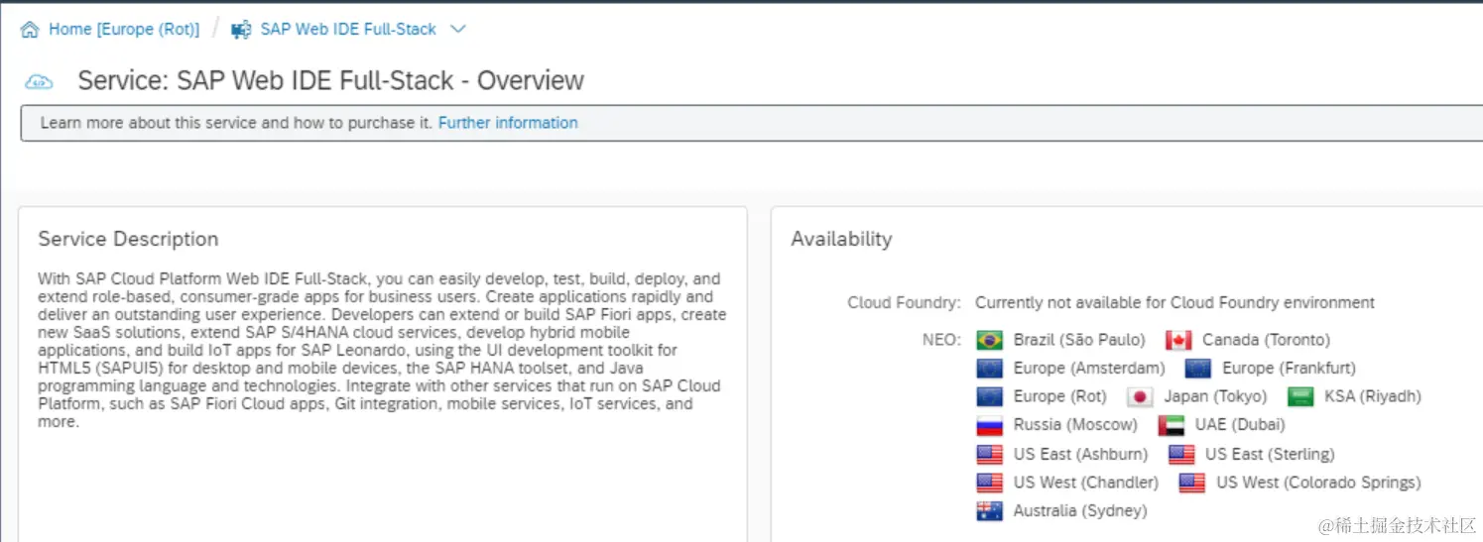Click the service overview page title
The image size is (1483, 542).
click(331, 80)
